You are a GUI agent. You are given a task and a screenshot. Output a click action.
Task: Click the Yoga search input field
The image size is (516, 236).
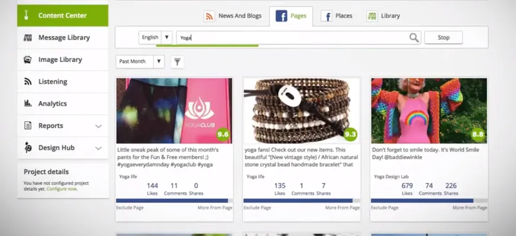click(x=293, y=37)
